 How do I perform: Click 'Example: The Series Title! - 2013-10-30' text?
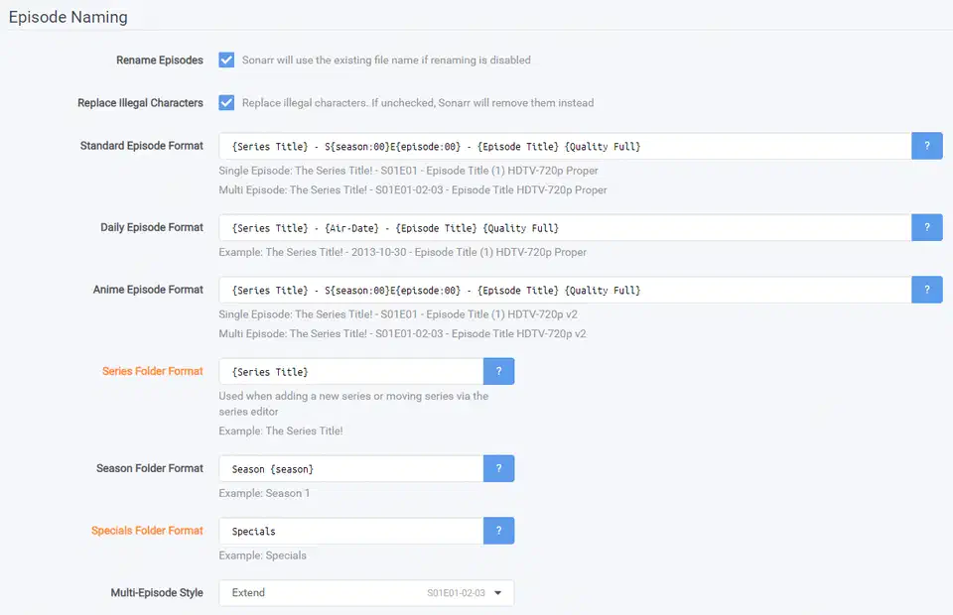403,252
